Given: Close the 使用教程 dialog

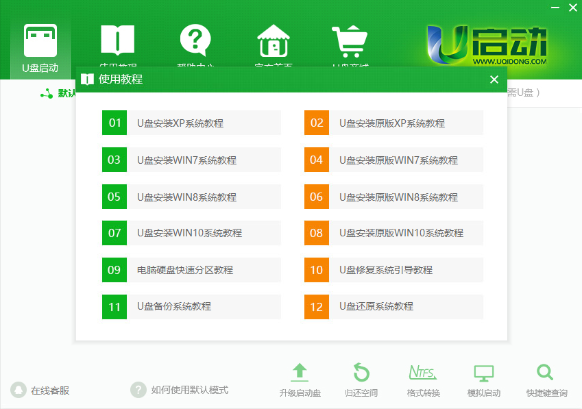Looking at the screenshot, I should click(x=494, y=79).
